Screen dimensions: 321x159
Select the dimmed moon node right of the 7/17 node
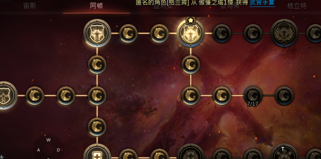coord(284,95)
